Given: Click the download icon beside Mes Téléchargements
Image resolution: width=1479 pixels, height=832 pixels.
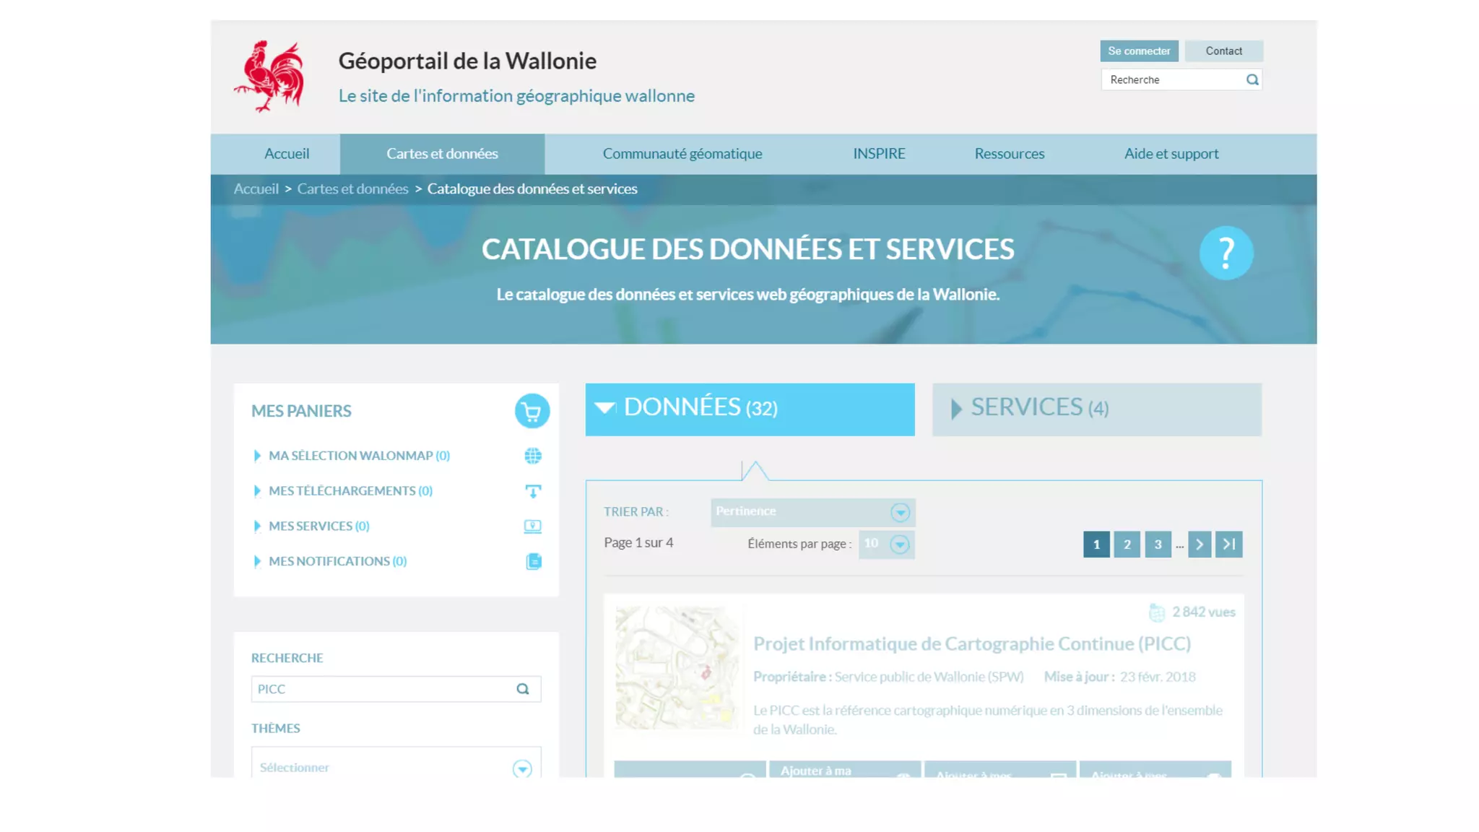Looking at the screenshot, I should click(x=533, y=491).
